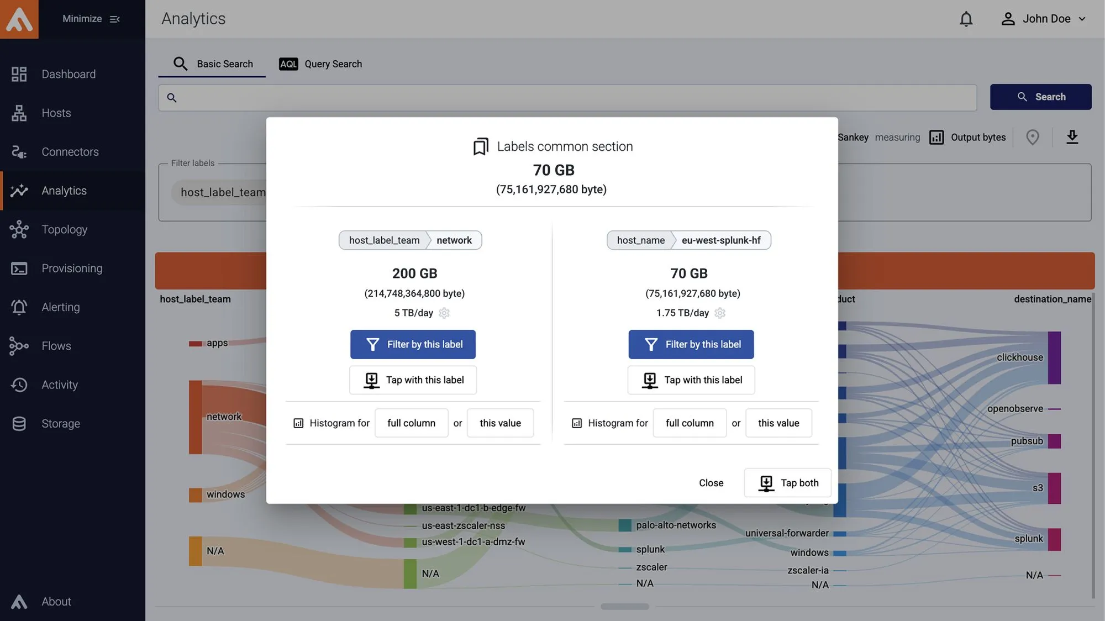This screenshot has height=621, width=1105.
Task: Click the location pin icon
Action: click(1032, 137)
